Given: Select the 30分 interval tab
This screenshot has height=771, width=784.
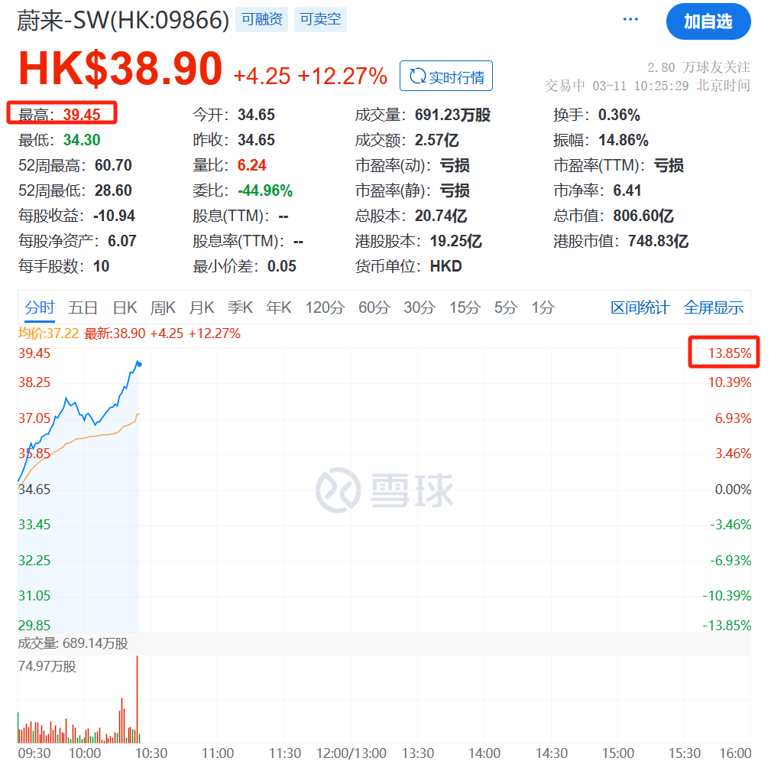Looking at the screenshot, I should click(420, 307).
